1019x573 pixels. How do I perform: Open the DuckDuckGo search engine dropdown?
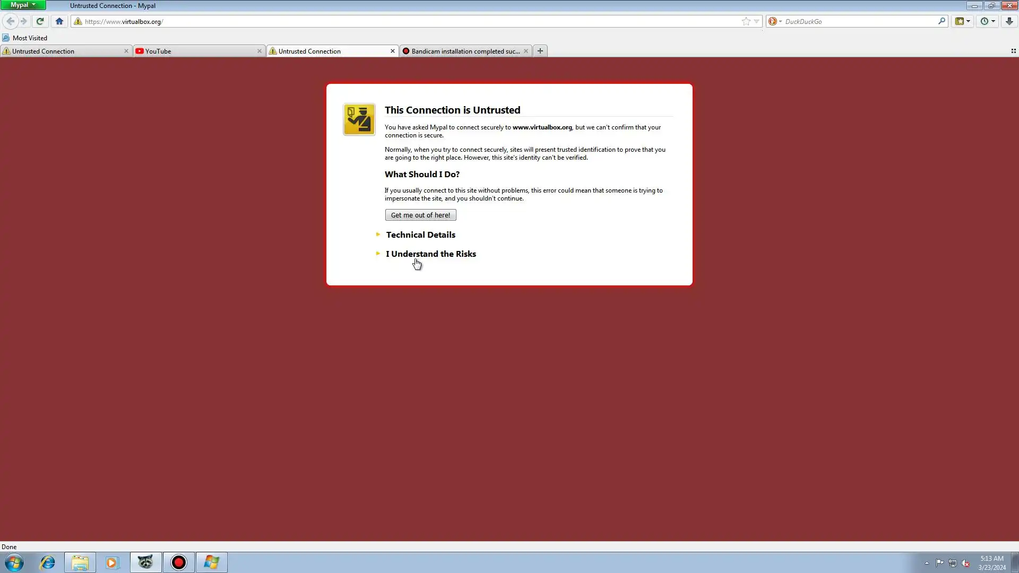(775, 21)
